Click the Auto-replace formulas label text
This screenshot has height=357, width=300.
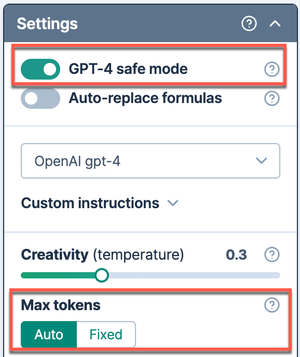145,98
